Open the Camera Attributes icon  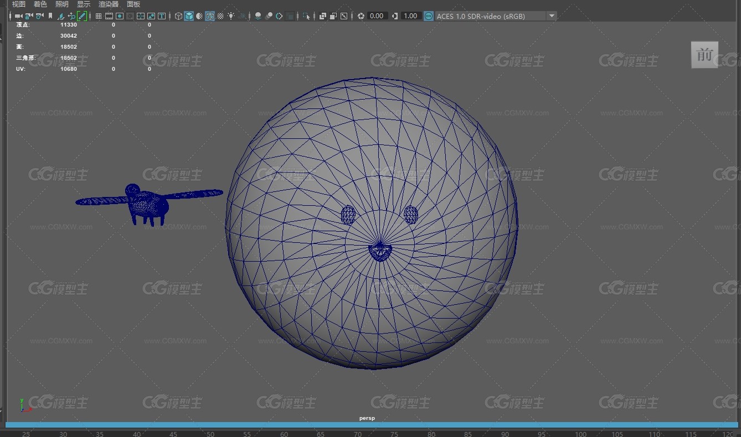coord(39,16)
